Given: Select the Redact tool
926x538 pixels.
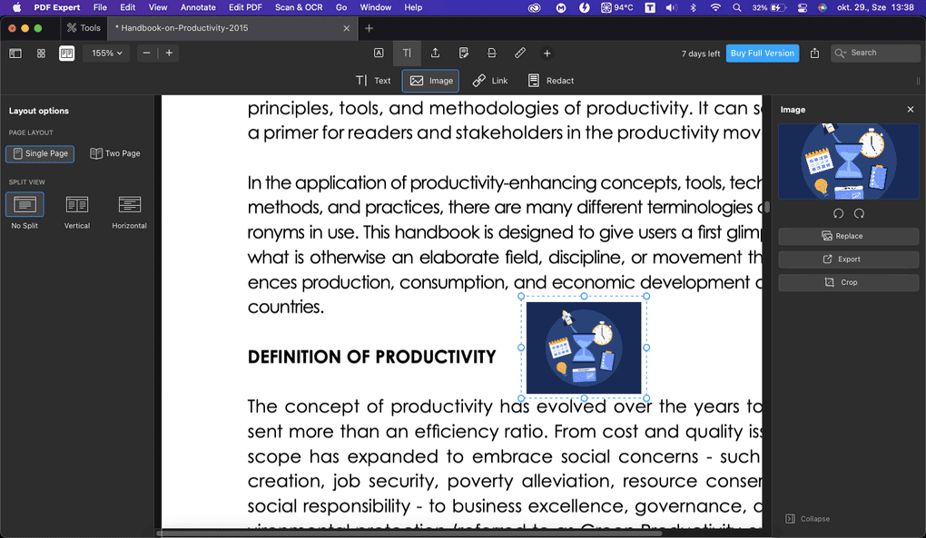Looking at the screenshot, I should [550, 80].
